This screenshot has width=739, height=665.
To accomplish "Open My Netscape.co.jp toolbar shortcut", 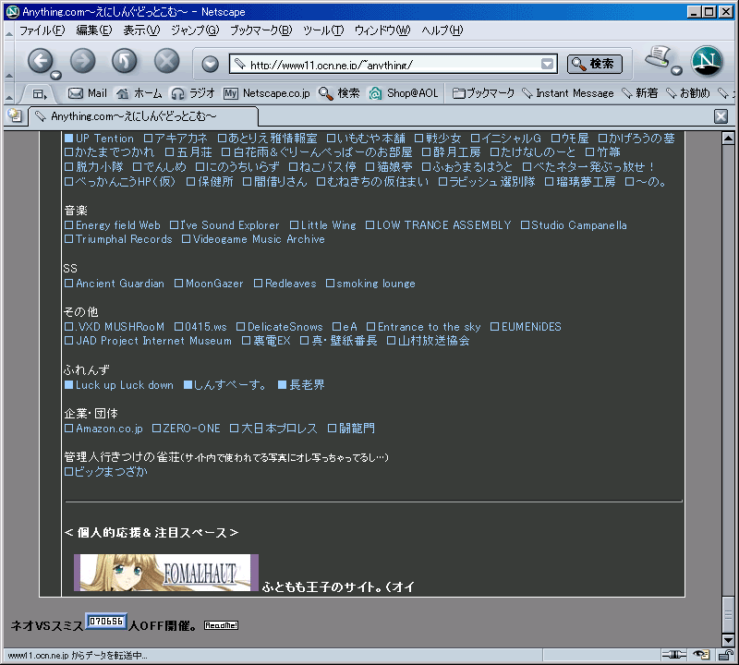I will [267, 93].
